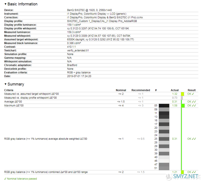Click RGB gray balance average weighted ΔC'00 label
Viewport: 202px width, 182px height.
click(x=46, y=139)
